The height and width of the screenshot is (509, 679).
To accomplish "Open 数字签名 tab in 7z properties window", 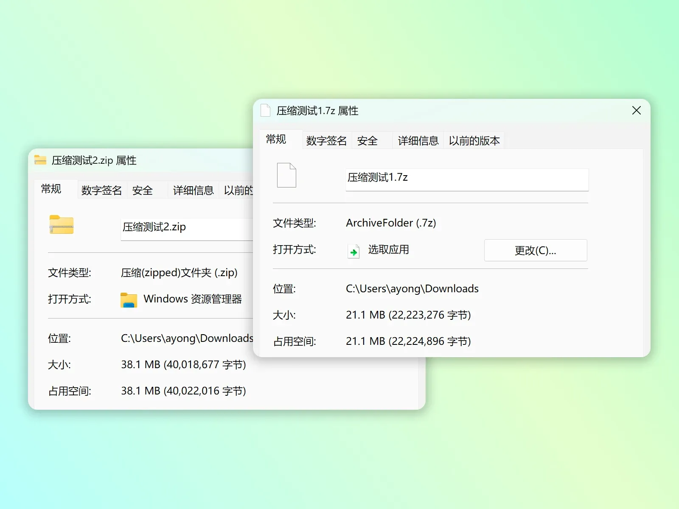I will click(x=327, y=140).
